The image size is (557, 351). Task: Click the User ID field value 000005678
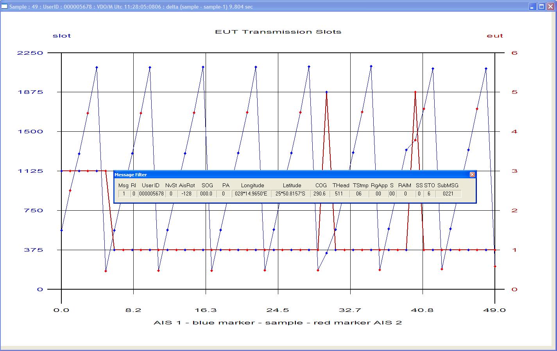[x=152, y=193]
